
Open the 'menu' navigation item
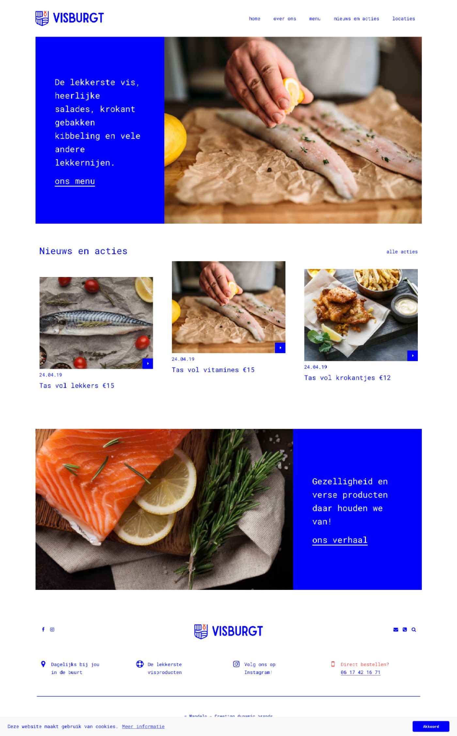pyautogui.click(x=315, y=19)
